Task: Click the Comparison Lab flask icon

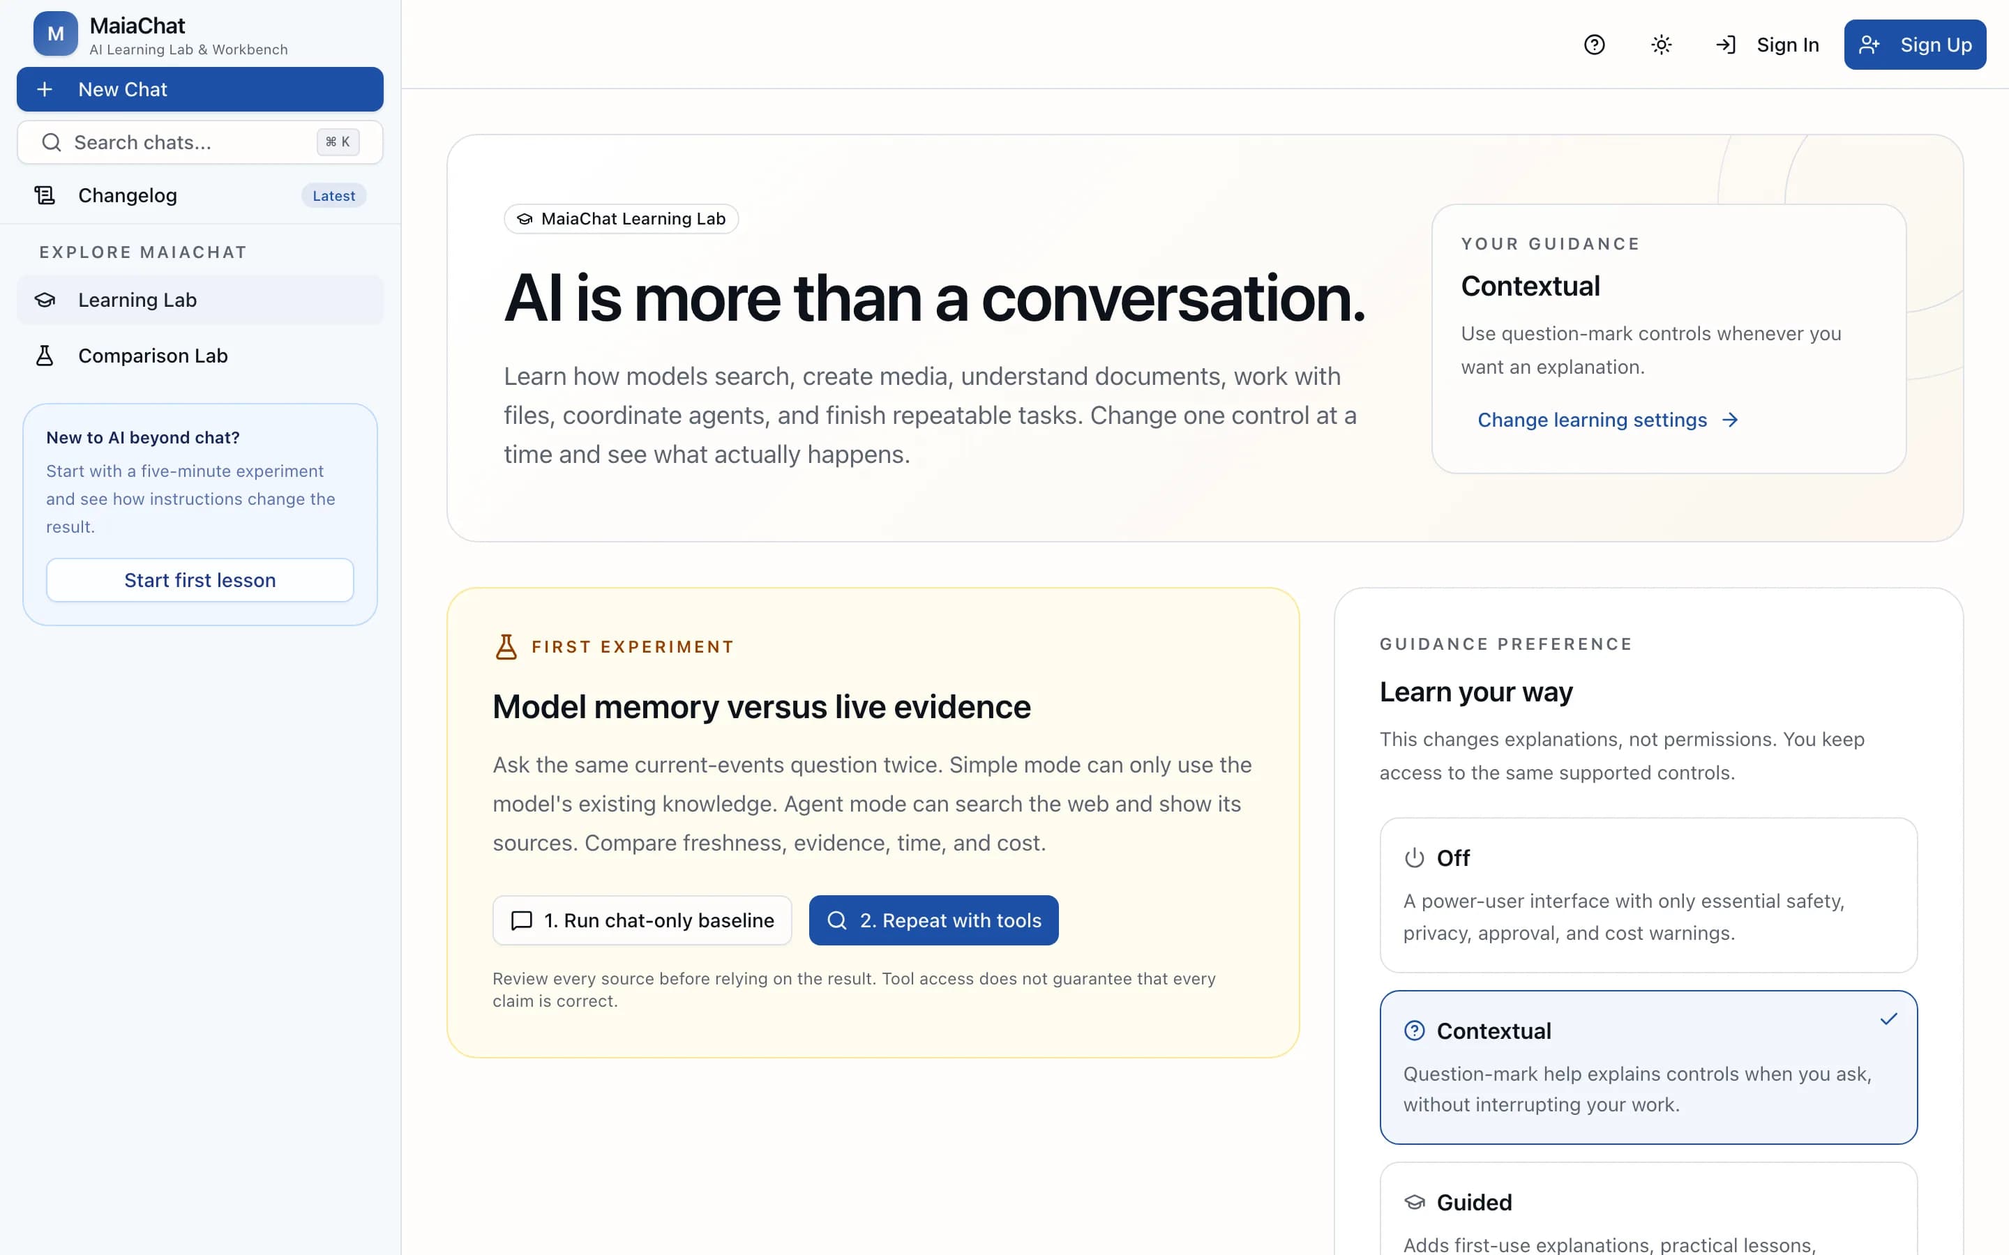Action: click(x=45, y=356)
